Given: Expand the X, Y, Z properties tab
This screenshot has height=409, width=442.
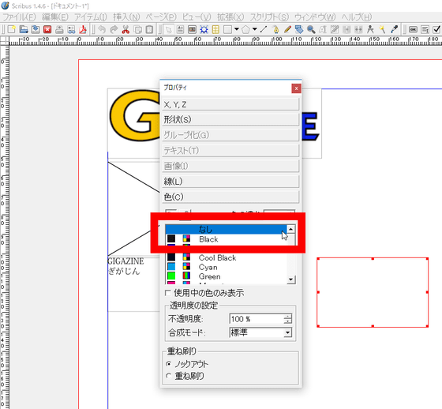Looking at the screenshot, I should pyautogui.click(x=230, y=104).
